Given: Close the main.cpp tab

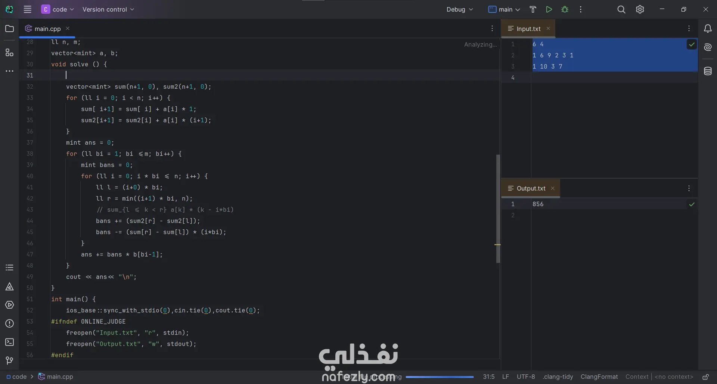Looking at the screenshot, I should [68, 28].
